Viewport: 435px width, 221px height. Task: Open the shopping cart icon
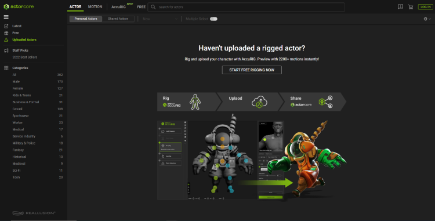411,7
